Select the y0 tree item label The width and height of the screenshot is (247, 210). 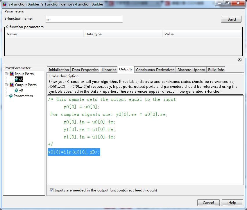(x=21, y=90)
